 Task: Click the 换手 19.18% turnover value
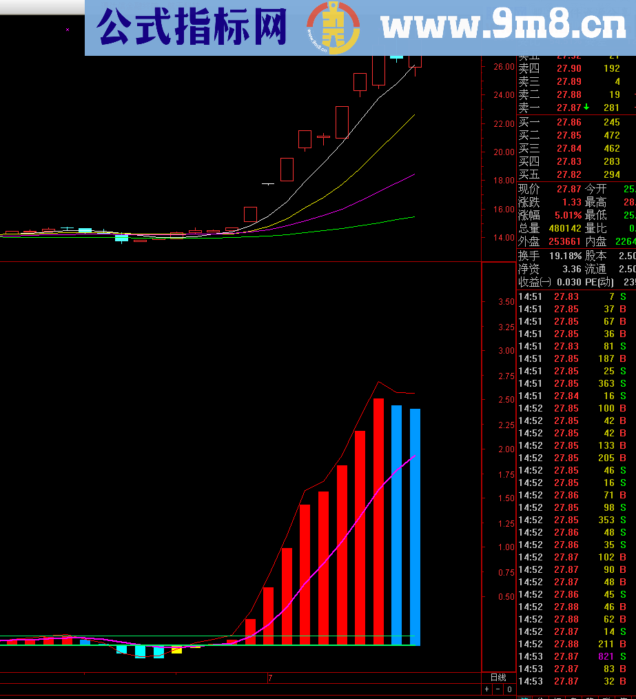click(x=565, y=256)
